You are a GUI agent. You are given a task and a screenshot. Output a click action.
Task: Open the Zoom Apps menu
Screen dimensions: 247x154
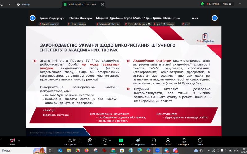click(x=153, y=141)
